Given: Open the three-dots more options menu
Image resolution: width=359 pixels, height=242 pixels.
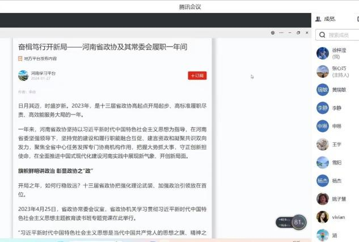Looking at the screenshot, I should 280,33.
